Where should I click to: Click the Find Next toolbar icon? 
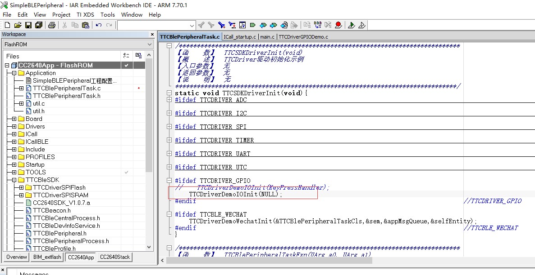(x=211, y=25)
